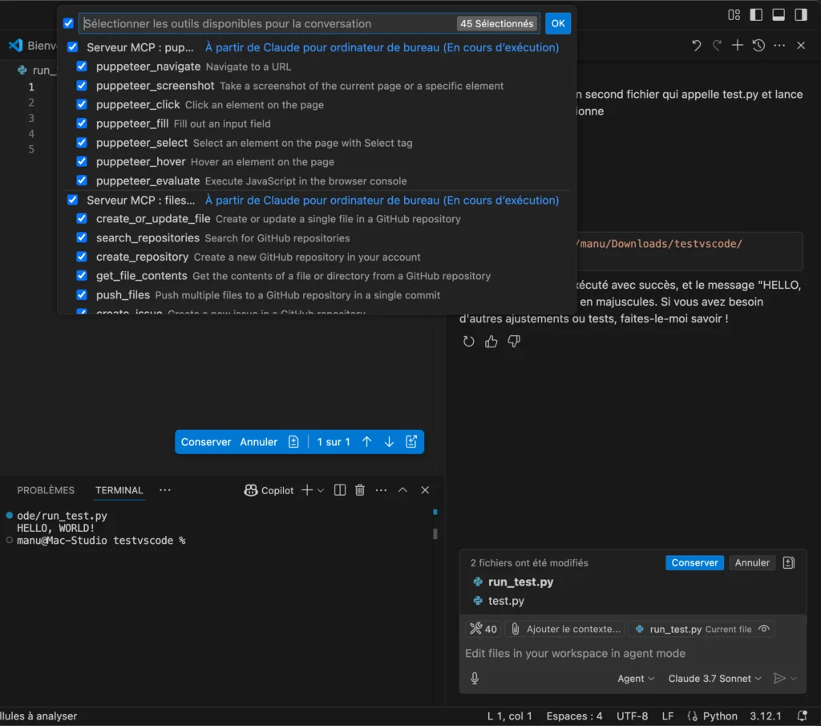Uncheck Serveur MCP files server checkbox
821x726 pixels.
(73, 200)
